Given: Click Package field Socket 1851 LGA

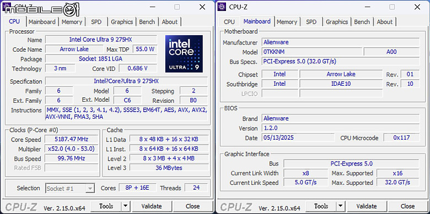Looking at the screenshot, I should coord(101,59).
